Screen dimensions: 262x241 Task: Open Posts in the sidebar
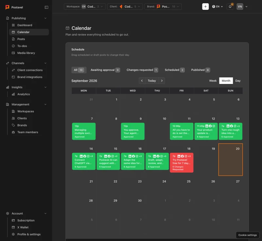pos(29,39)
